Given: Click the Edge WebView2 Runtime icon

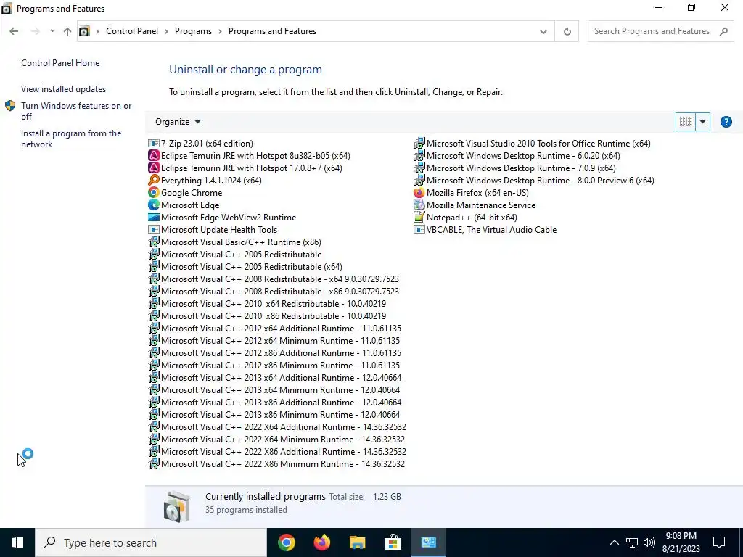Looking at the screenshot, I should (154, 217).
